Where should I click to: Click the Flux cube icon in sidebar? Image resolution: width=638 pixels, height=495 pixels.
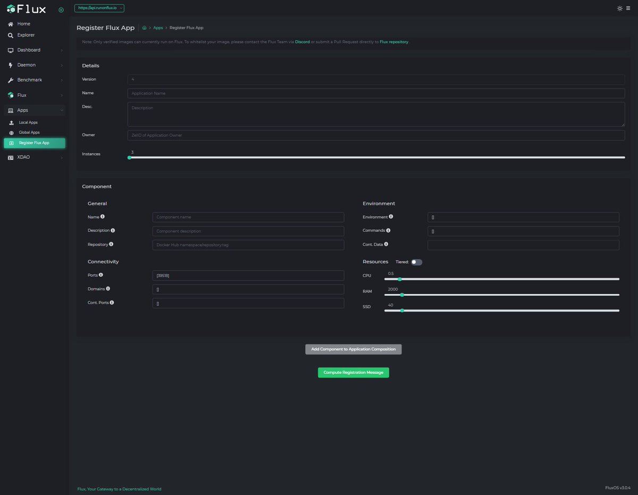(x=11, y=95)
